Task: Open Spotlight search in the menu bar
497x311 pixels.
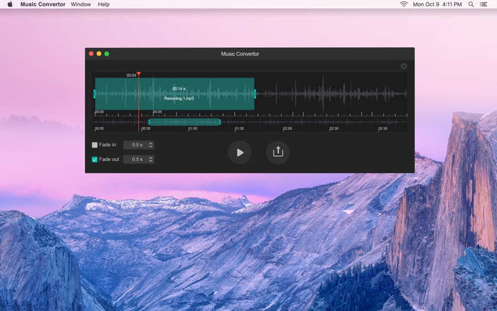Action: tap(472, 4)
